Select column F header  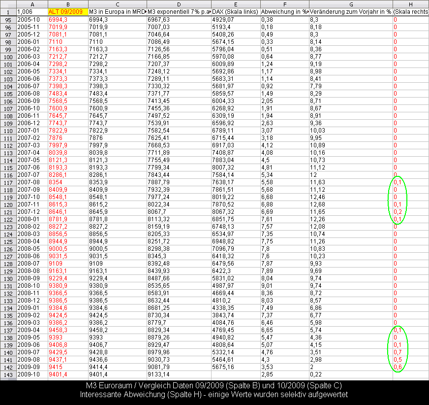[285, 4]
